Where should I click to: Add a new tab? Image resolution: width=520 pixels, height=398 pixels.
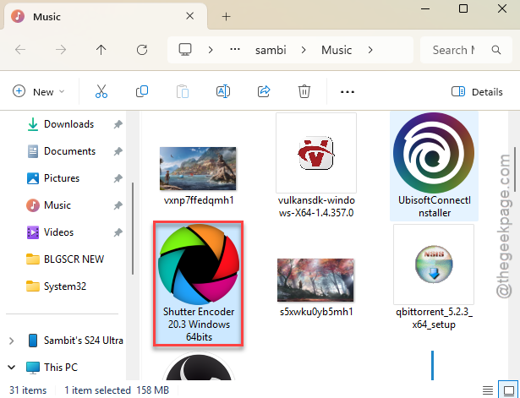[x=226, y=17]
